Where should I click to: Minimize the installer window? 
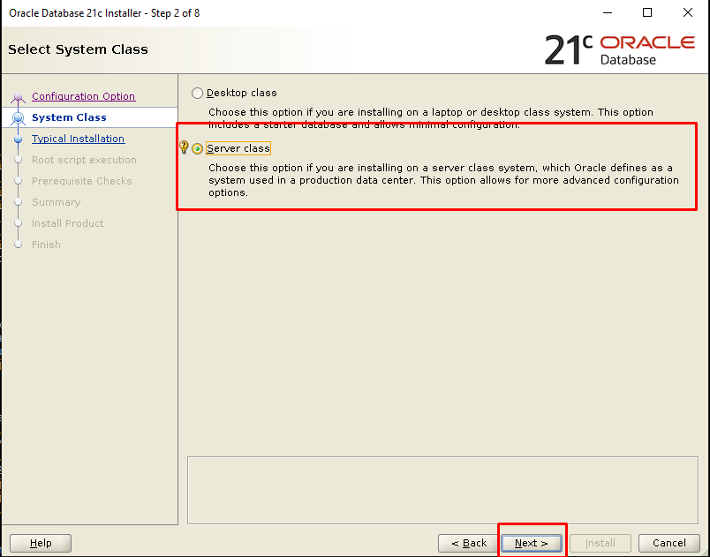tap(608, 12)
